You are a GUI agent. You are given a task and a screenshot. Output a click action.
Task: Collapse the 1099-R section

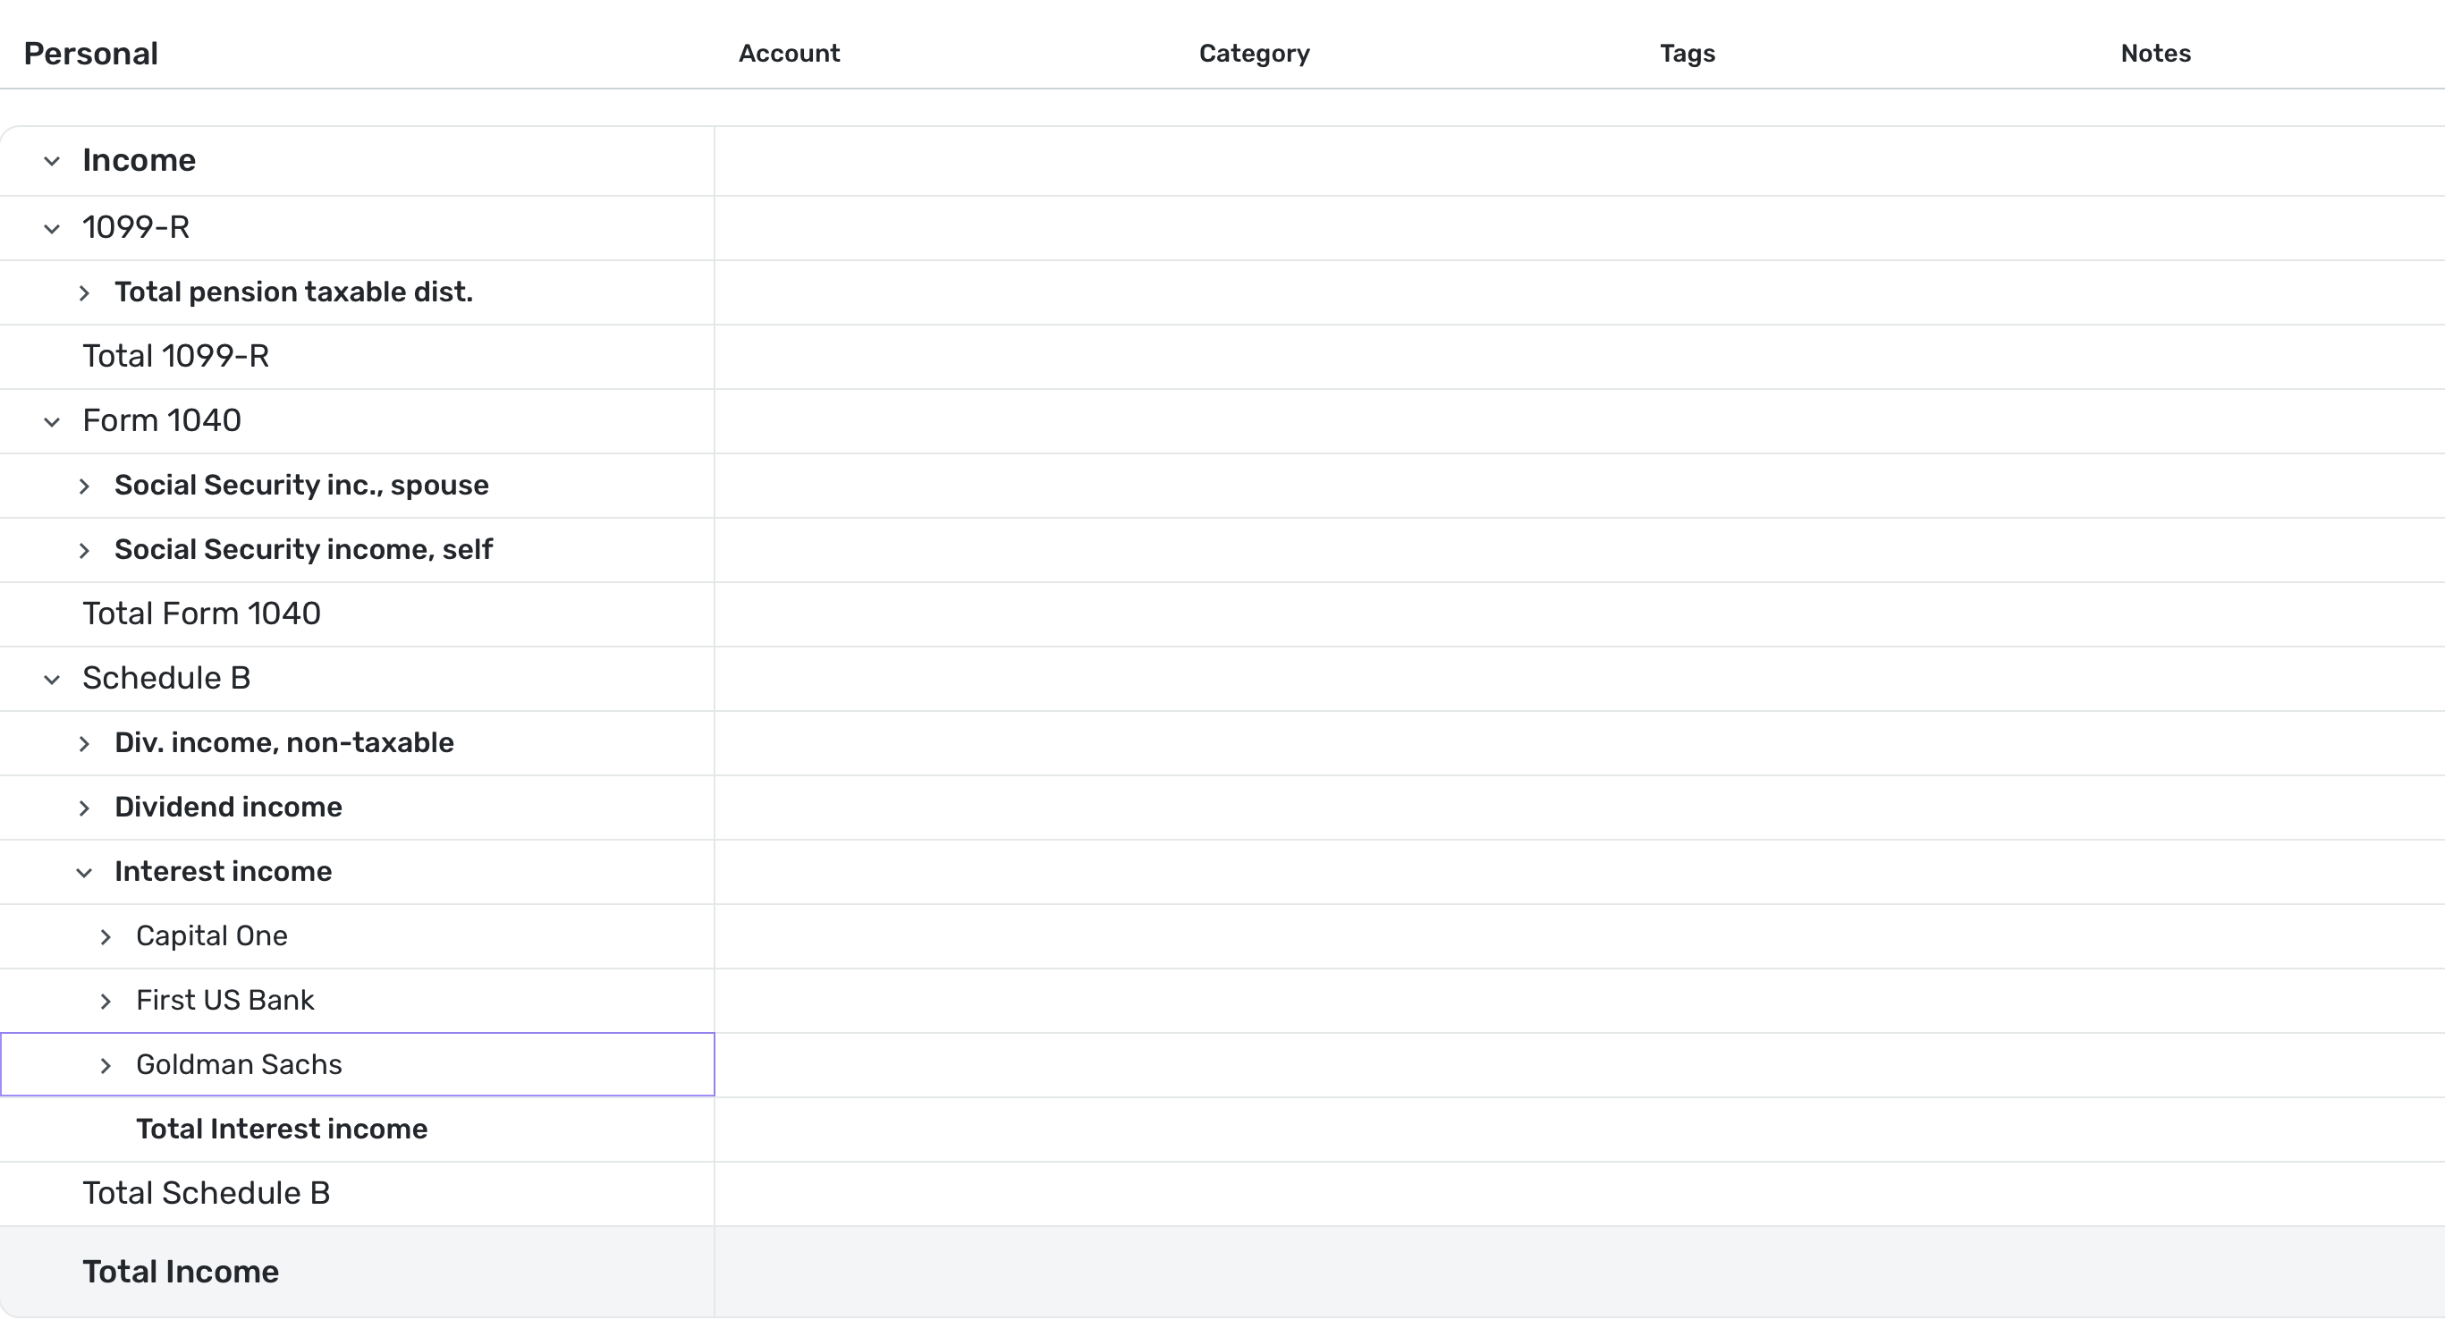(x=52, y=228)
